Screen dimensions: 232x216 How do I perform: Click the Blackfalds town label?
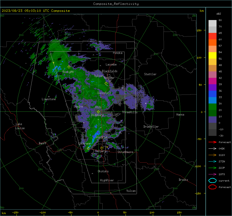(110, 71)
